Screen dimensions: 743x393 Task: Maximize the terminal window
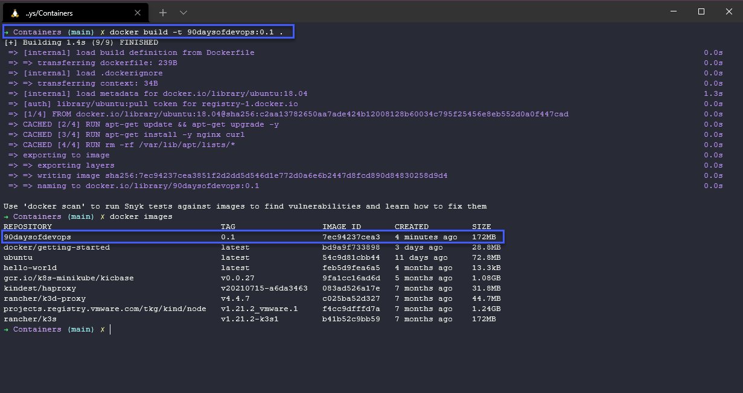pyautogui.click(x=701, y=11)
